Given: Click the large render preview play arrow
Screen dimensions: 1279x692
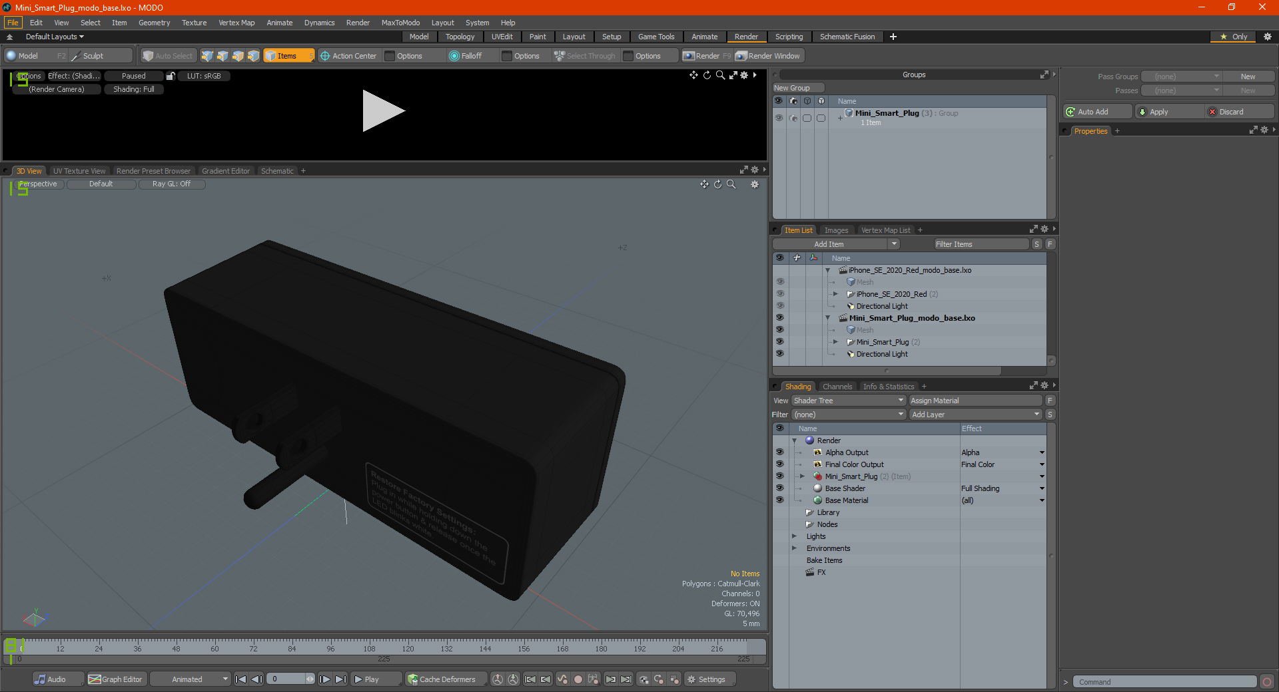Looking at the screenshot, I should [x=382, y=111].
